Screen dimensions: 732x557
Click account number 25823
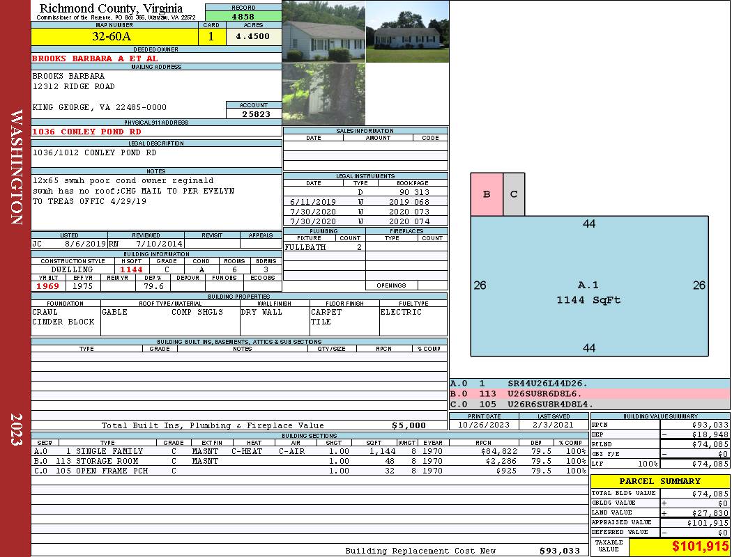coord(254,113)
